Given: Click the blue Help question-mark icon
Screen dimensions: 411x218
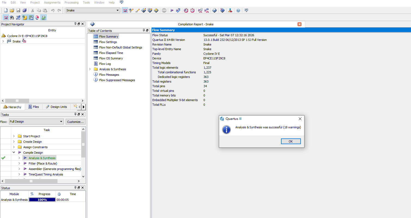Looking at the screenshot, I should click(238, 10).
